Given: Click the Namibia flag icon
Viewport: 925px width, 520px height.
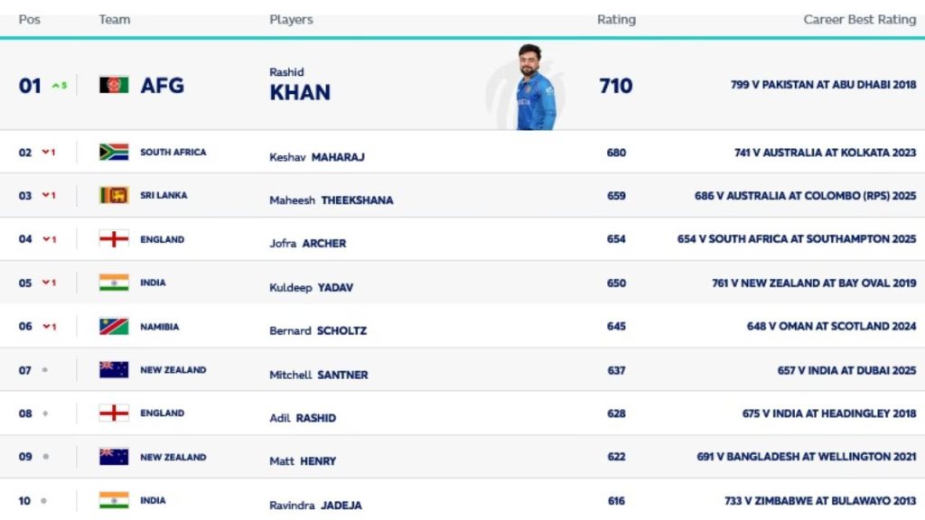Looking at the screenshot, I should (x=114, y=327).
